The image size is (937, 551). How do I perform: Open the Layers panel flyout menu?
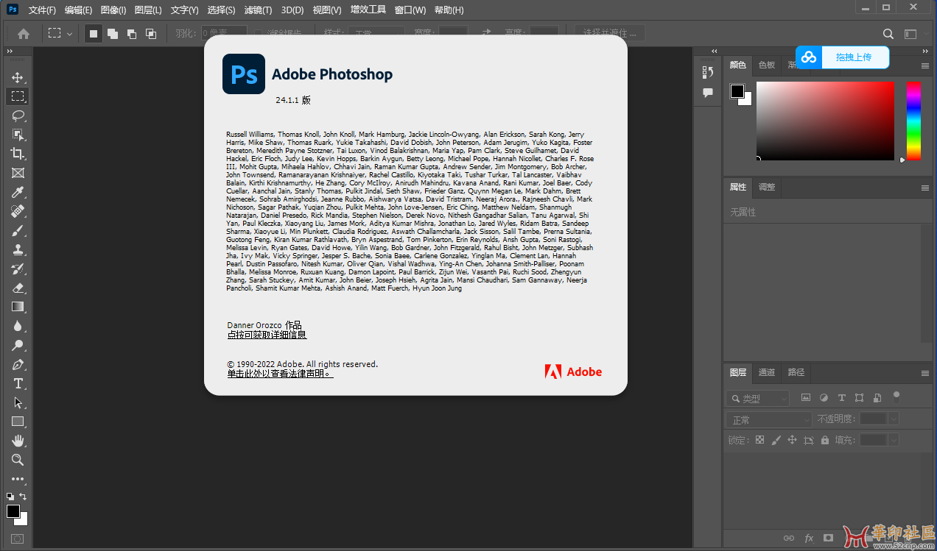(x=925, y=373)
